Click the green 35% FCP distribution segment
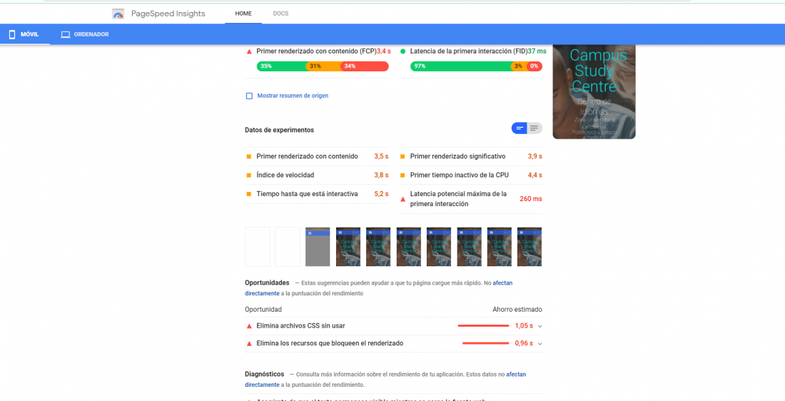This screenshot has width=785, height=401. point(281,66)
